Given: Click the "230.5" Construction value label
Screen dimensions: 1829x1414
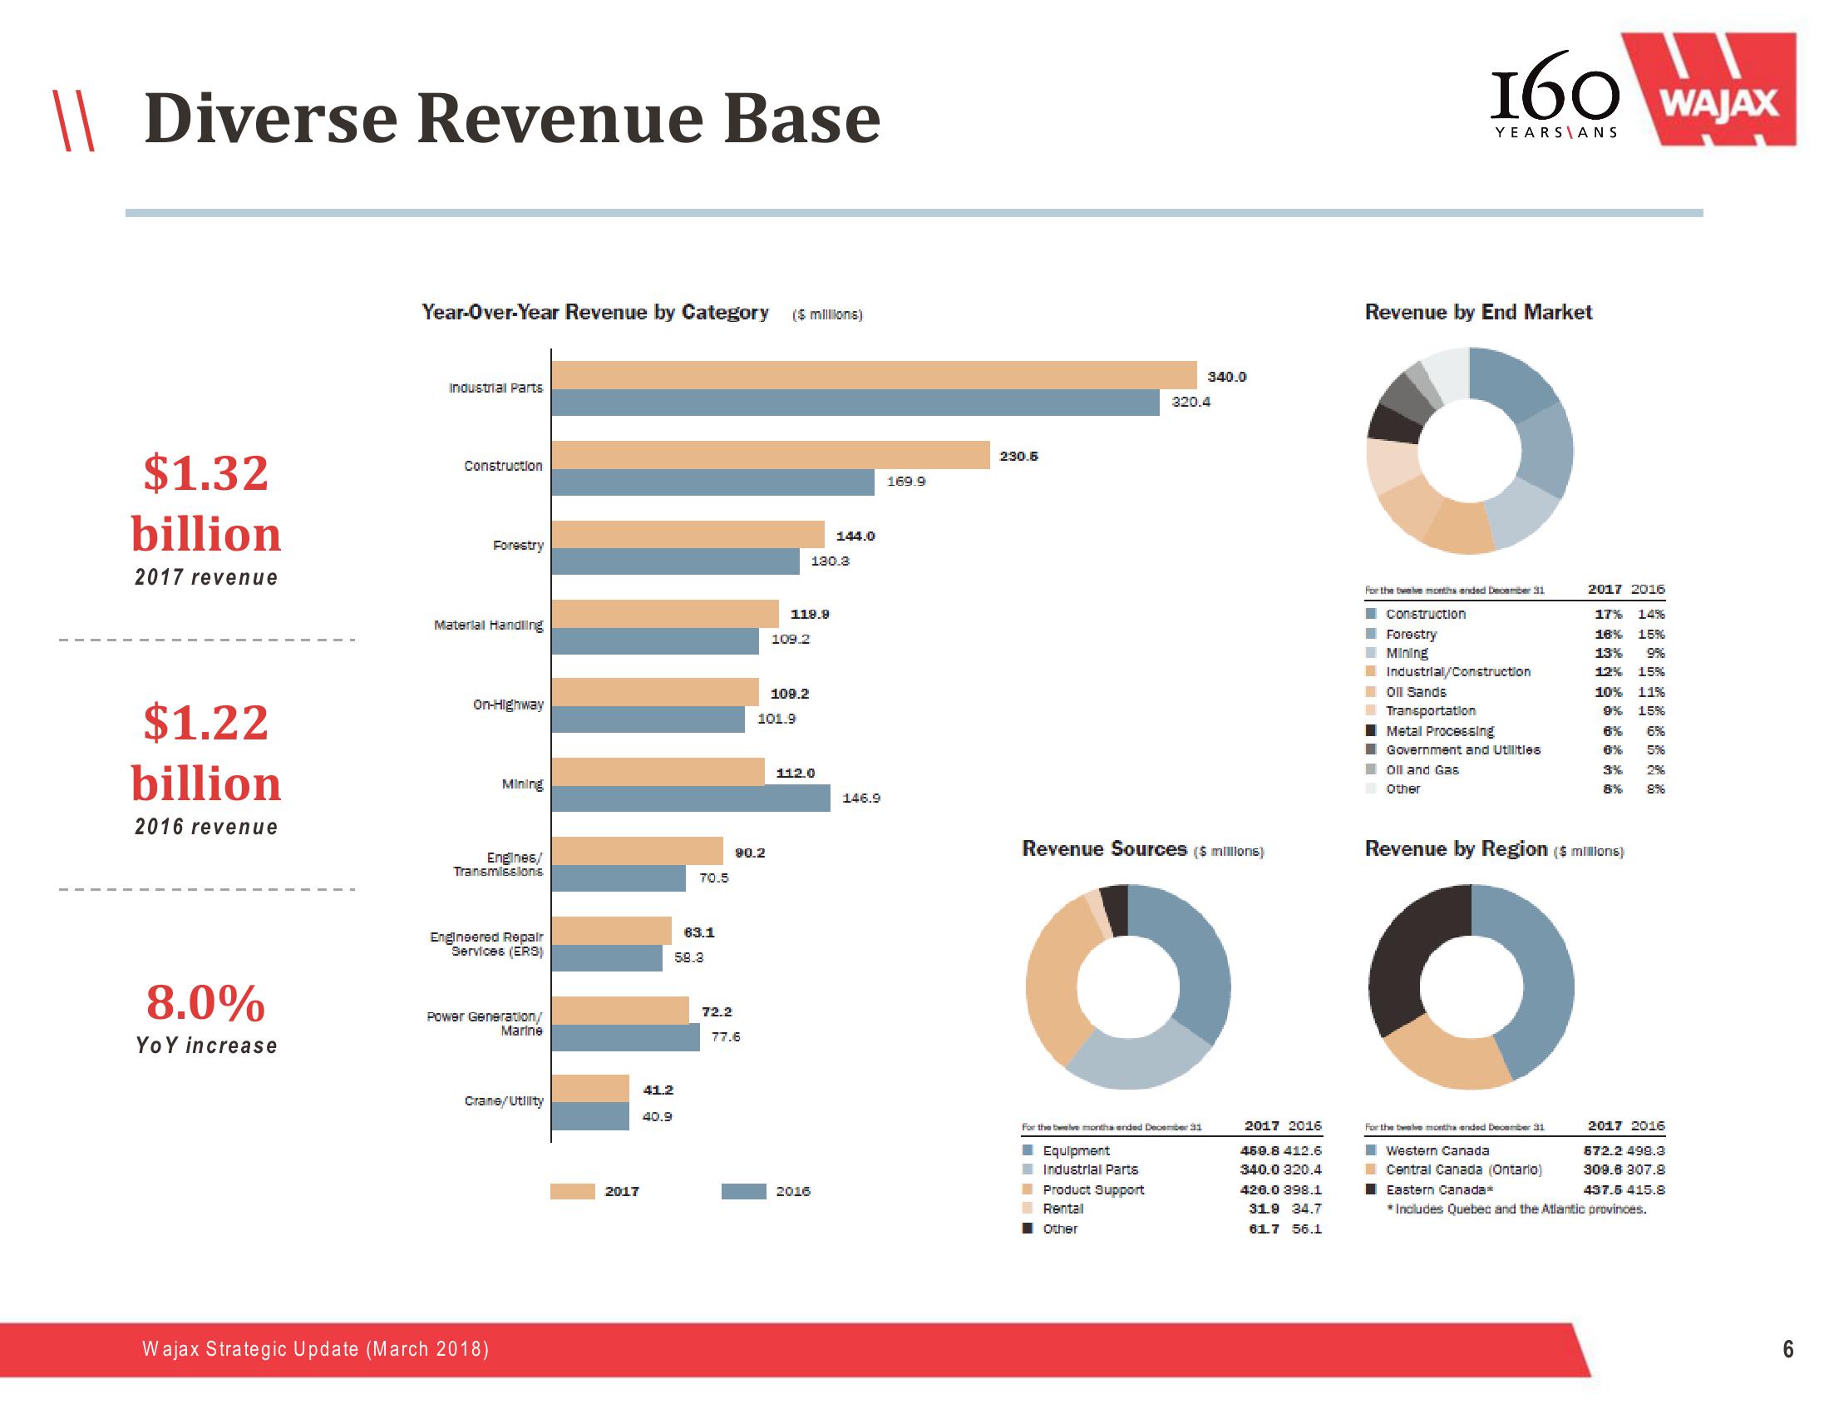Looking at the screenshot, I should [1018, 457].
